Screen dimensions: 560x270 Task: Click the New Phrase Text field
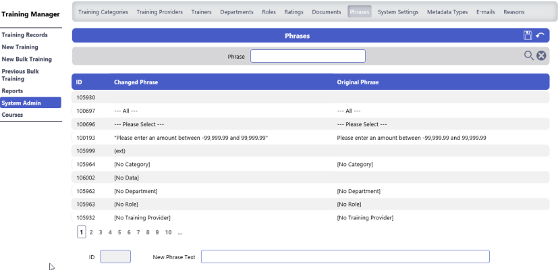point(345,256)
